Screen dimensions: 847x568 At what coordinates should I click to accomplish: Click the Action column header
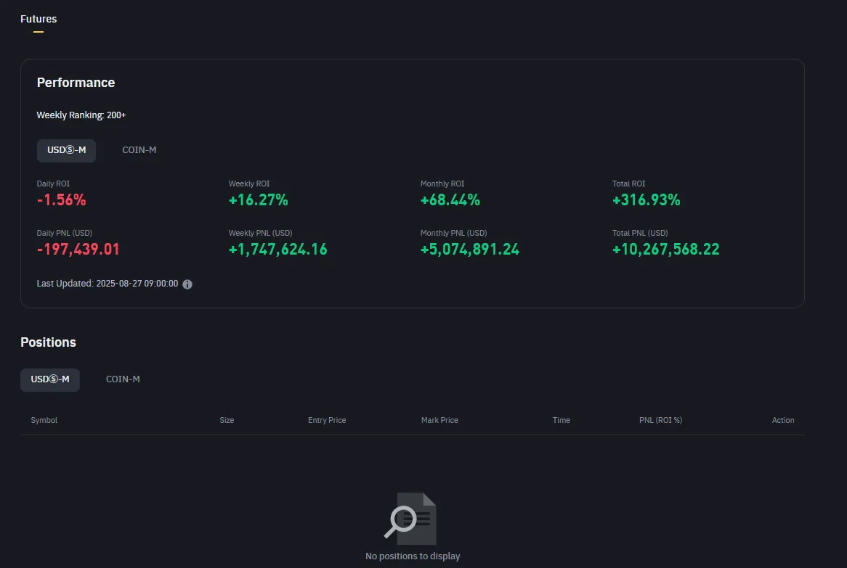pyautogui.click(x=782, y=420)
